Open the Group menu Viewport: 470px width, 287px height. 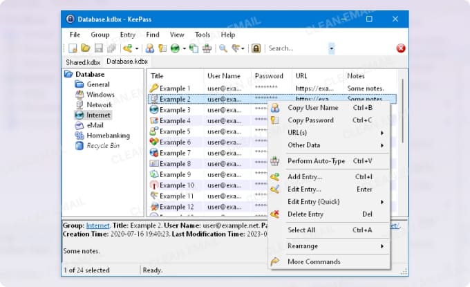click(x=100, y=35)
